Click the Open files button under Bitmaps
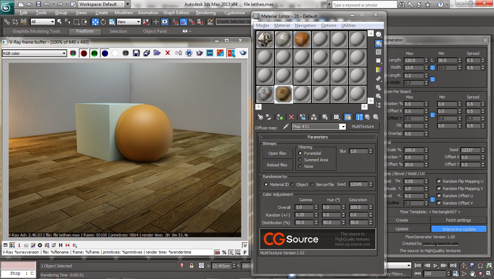Screen dimensions: 494x279 point(277,153)
